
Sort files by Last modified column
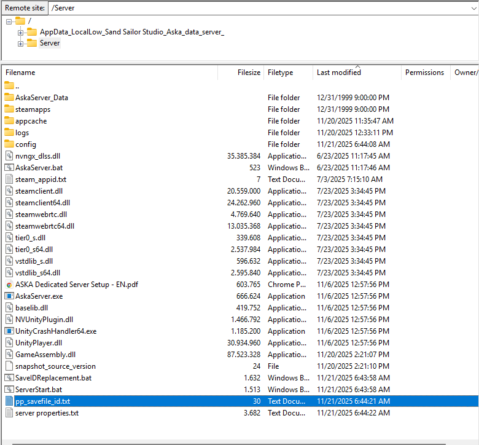(x=338, y=73)
